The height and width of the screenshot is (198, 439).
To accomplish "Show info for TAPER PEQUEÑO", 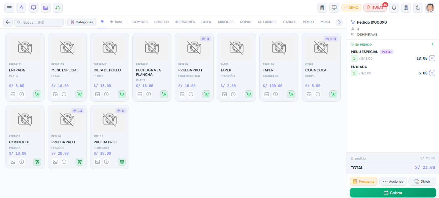I will [x=233, y=94].
